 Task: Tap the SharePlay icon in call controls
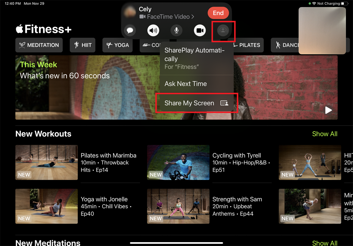[223, 30]
